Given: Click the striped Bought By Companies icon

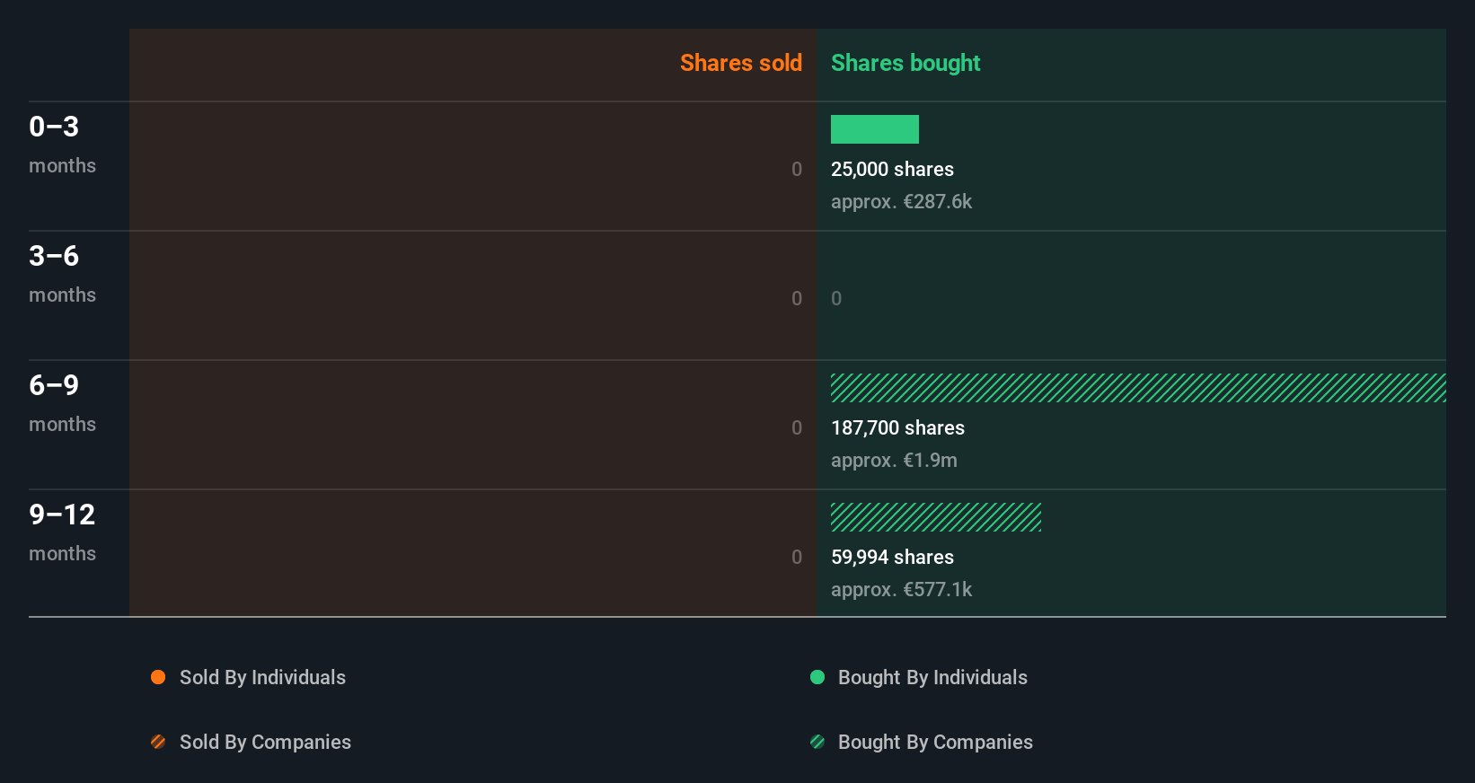Looking at the screenshot, I should click(x=817, y=742).
